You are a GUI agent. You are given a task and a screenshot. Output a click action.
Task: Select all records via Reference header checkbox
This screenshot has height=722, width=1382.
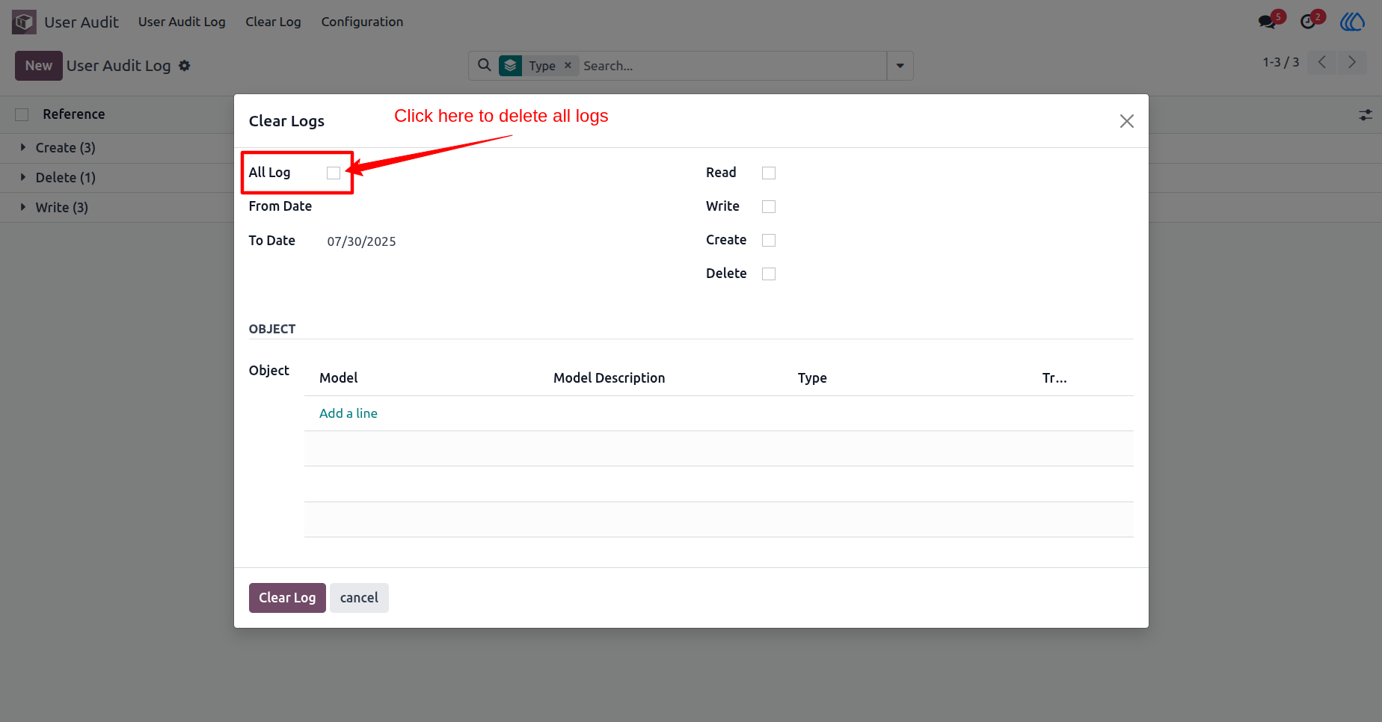click(x=22, y=114)
